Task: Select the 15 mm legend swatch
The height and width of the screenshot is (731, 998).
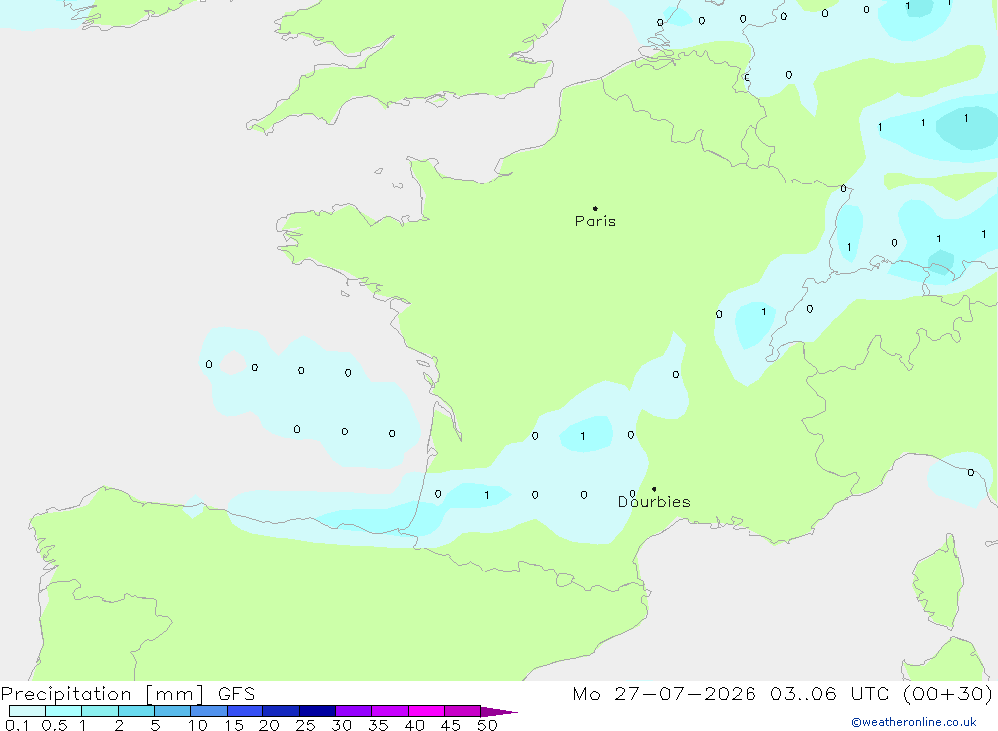Action: (246, 711)
